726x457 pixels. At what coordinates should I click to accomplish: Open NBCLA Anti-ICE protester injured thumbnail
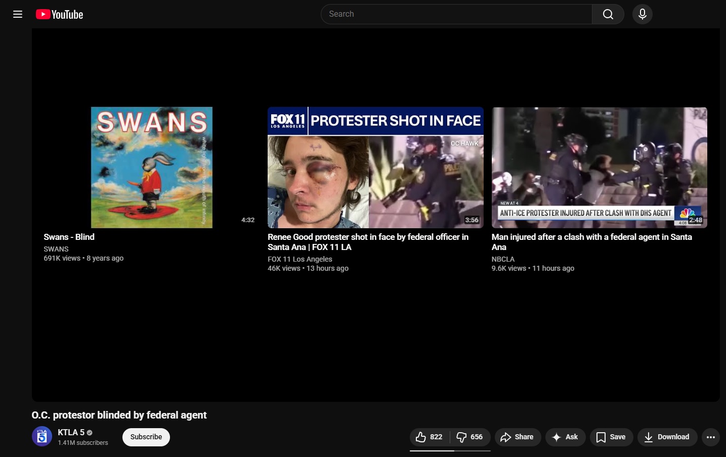point(600,168)
